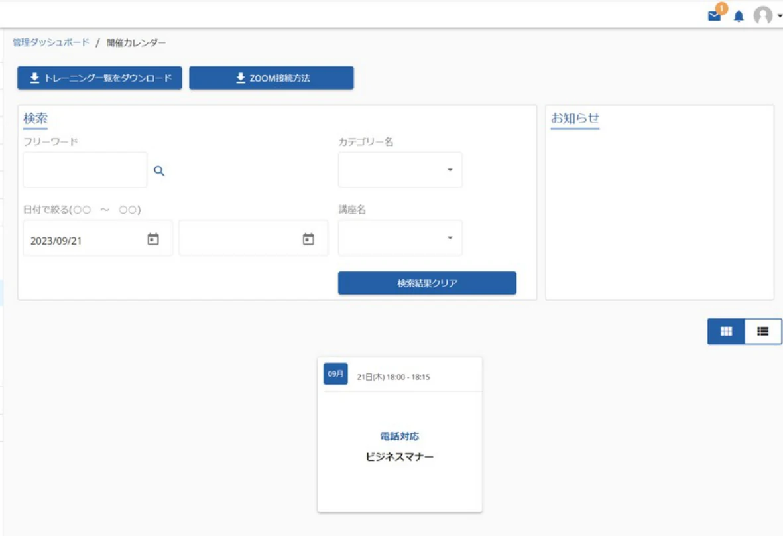The width and height of the screenshot is (783, 536).
Task: Click the お知らせ heading
Action: click(575, 118)
